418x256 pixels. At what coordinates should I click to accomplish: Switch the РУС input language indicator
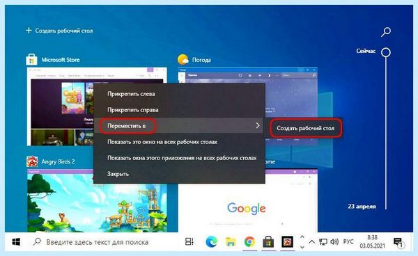click(x=348, y=241)
